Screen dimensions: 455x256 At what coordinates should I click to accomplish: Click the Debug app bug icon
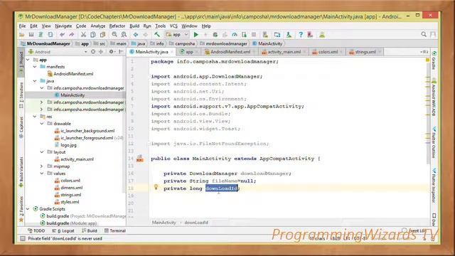coord(215,35)
